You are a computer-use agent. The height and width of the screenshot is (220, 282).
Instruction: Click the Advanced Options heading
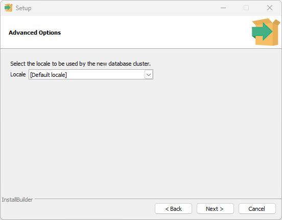(x=35, y=33)
